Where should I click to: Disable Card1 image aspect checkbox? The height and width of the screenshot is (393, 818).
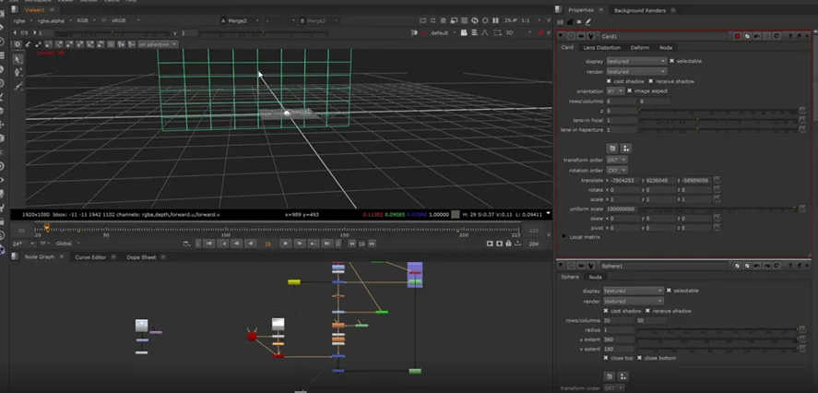pyautogui.click(x=629, y=90)
